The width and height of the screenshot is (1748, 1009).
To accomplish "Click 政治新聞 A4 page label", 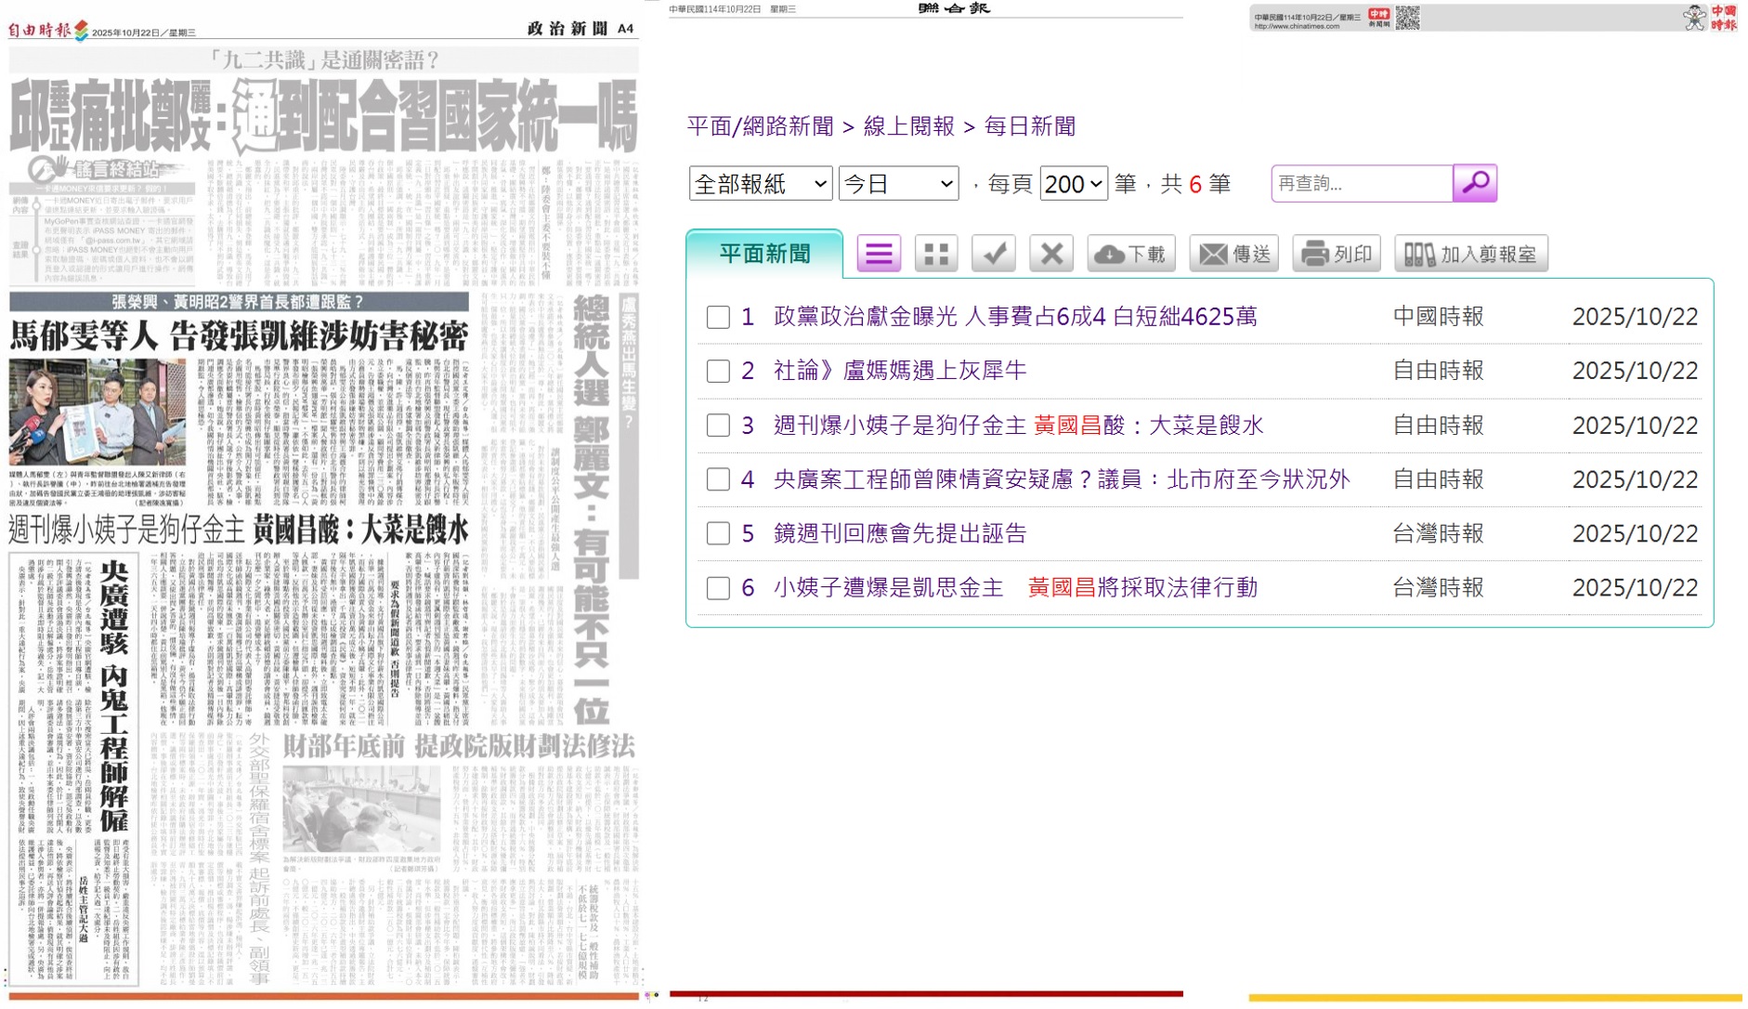I will tap(580, 29).
